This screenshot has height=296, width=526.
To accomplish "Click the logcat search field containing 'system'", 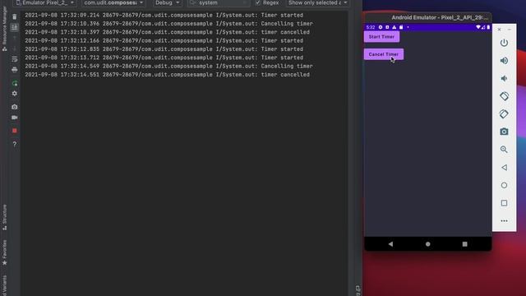I will [x=219, y=2].
